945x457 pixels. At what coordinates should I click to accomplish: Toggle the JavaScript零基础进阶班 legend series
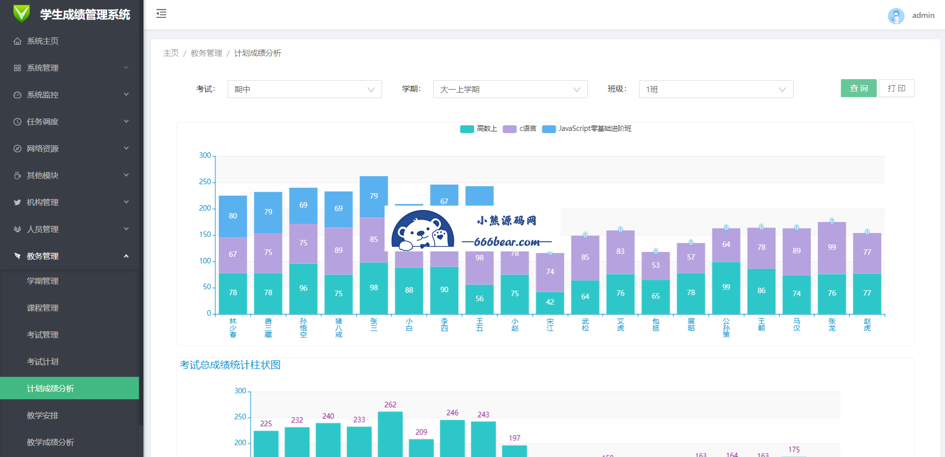pyautogui.click(x=586, y=129)
